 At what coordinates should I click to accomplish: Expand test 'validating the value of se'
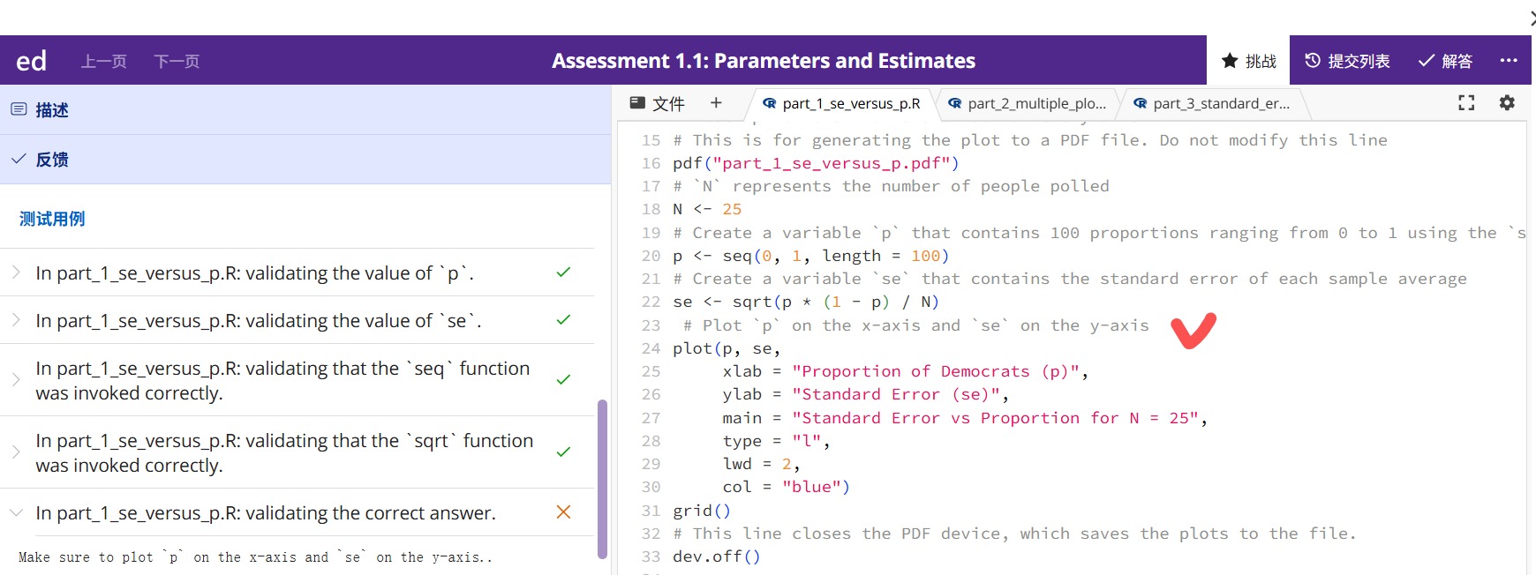297,321
